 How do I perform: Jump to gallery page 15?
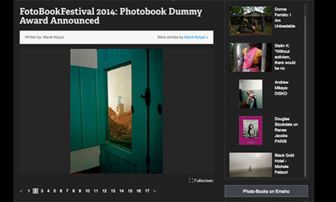[x=130, y=191]
